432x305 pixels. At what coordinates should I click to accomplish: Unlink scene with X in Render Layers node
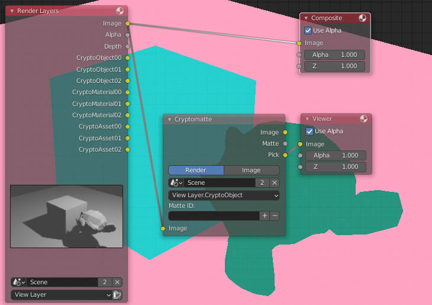117,282
